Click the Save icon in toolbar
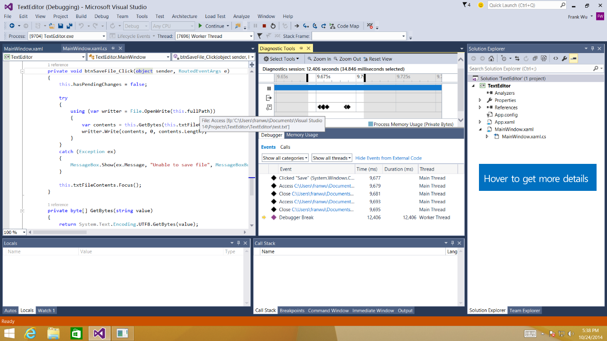Screen dimensions: 607x341 pyautogui.click(x=61, y=26)
